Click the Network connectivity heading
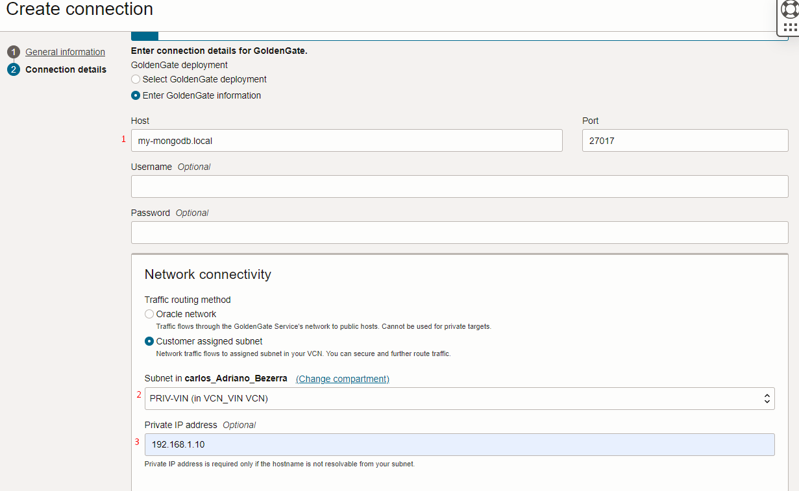 208,274
